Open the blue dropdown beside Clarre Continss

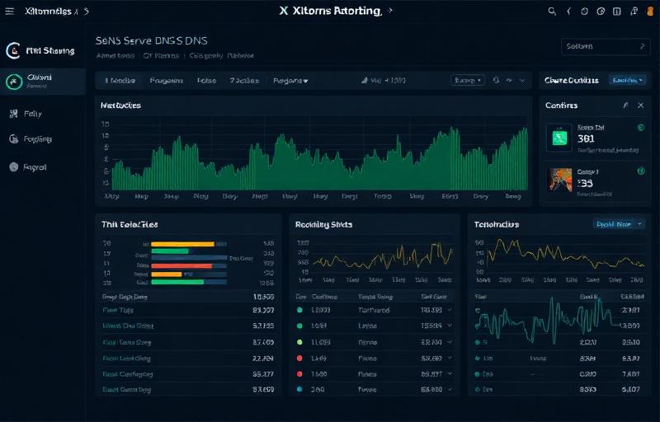(626, 80)
